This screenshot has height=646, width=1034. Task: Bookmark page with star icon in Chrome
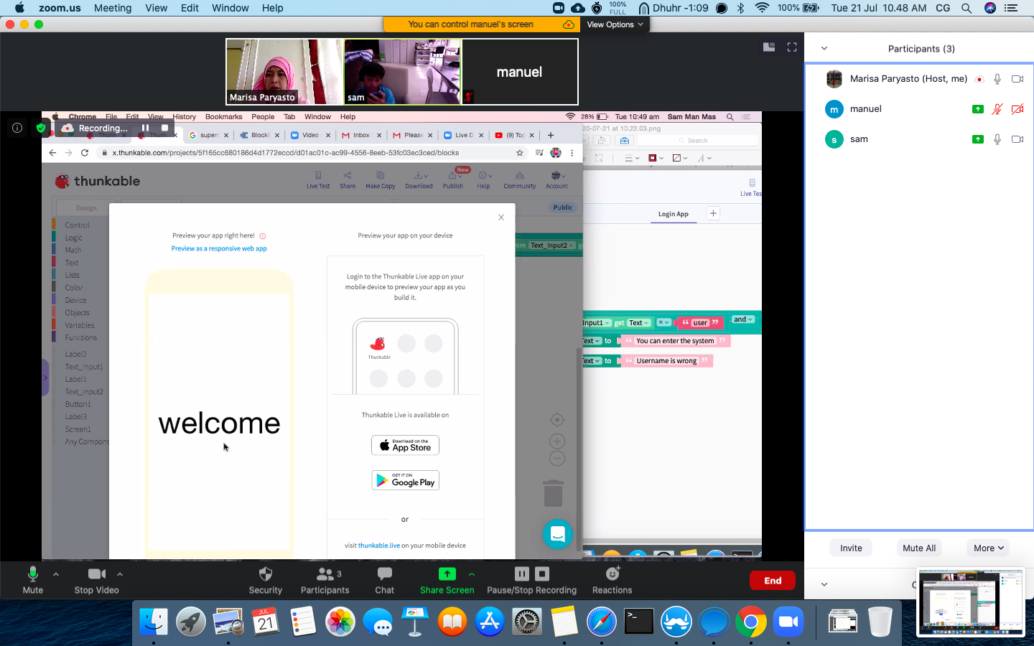click(520, 153)
